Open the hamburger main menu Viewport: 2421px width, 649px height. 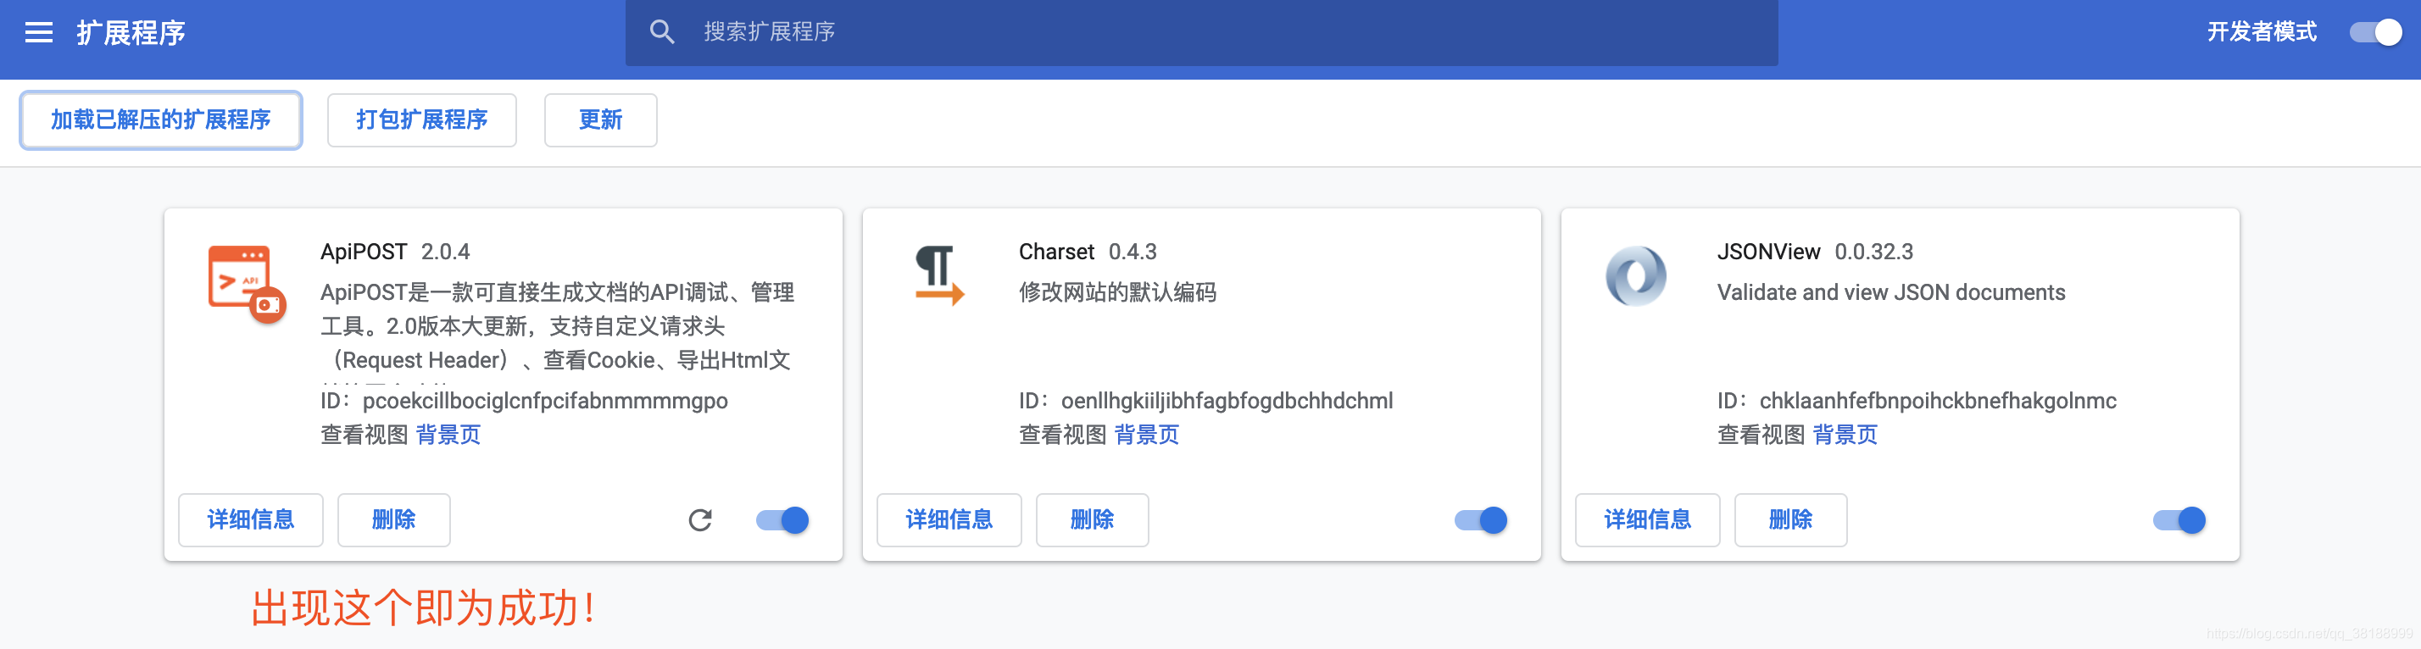tap(38, 33)
